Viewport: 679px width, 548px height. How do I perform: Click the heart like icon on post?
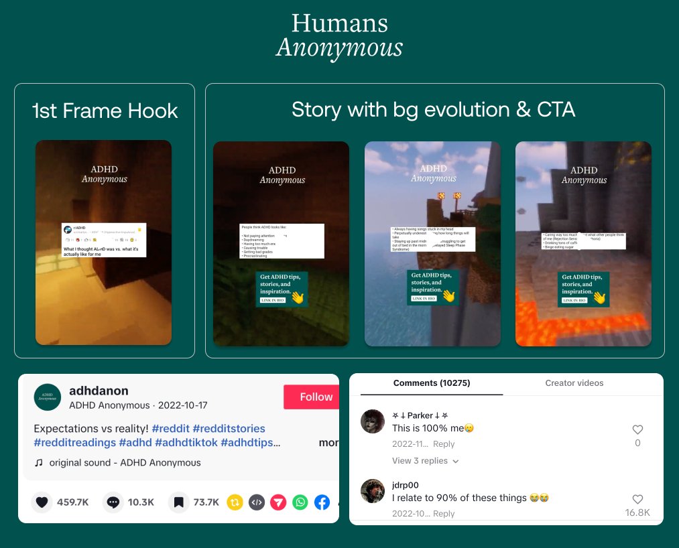point(42,502)
